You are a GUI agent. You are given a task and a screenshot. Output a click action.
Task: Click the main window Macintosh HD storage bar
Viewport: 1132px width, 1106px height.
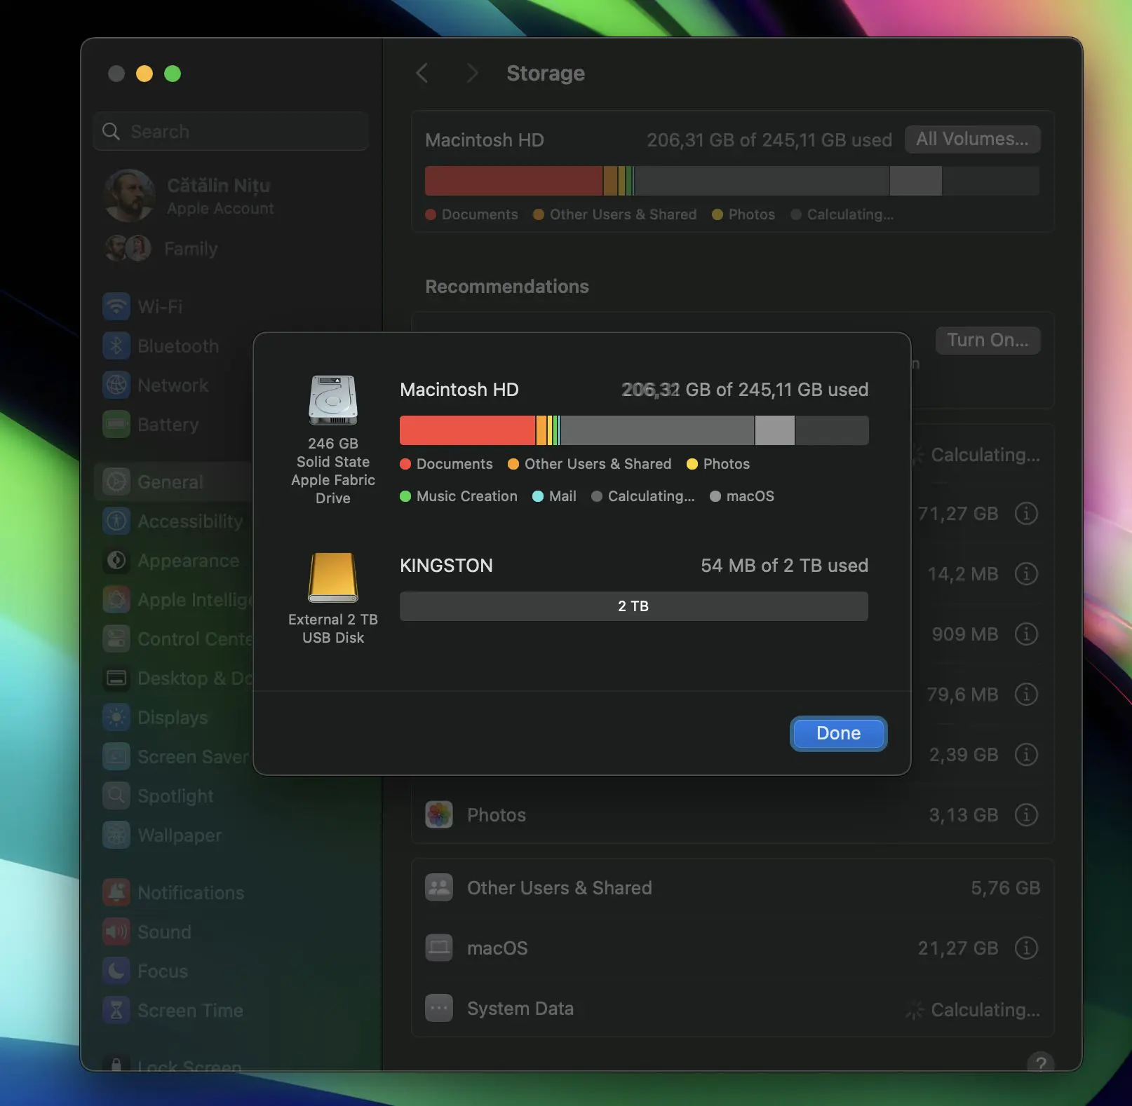click(732, 181)
